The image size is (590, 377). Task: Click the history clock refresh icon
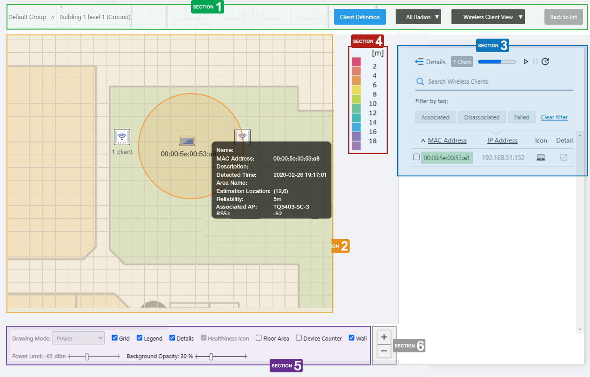[x=545, y=61]
